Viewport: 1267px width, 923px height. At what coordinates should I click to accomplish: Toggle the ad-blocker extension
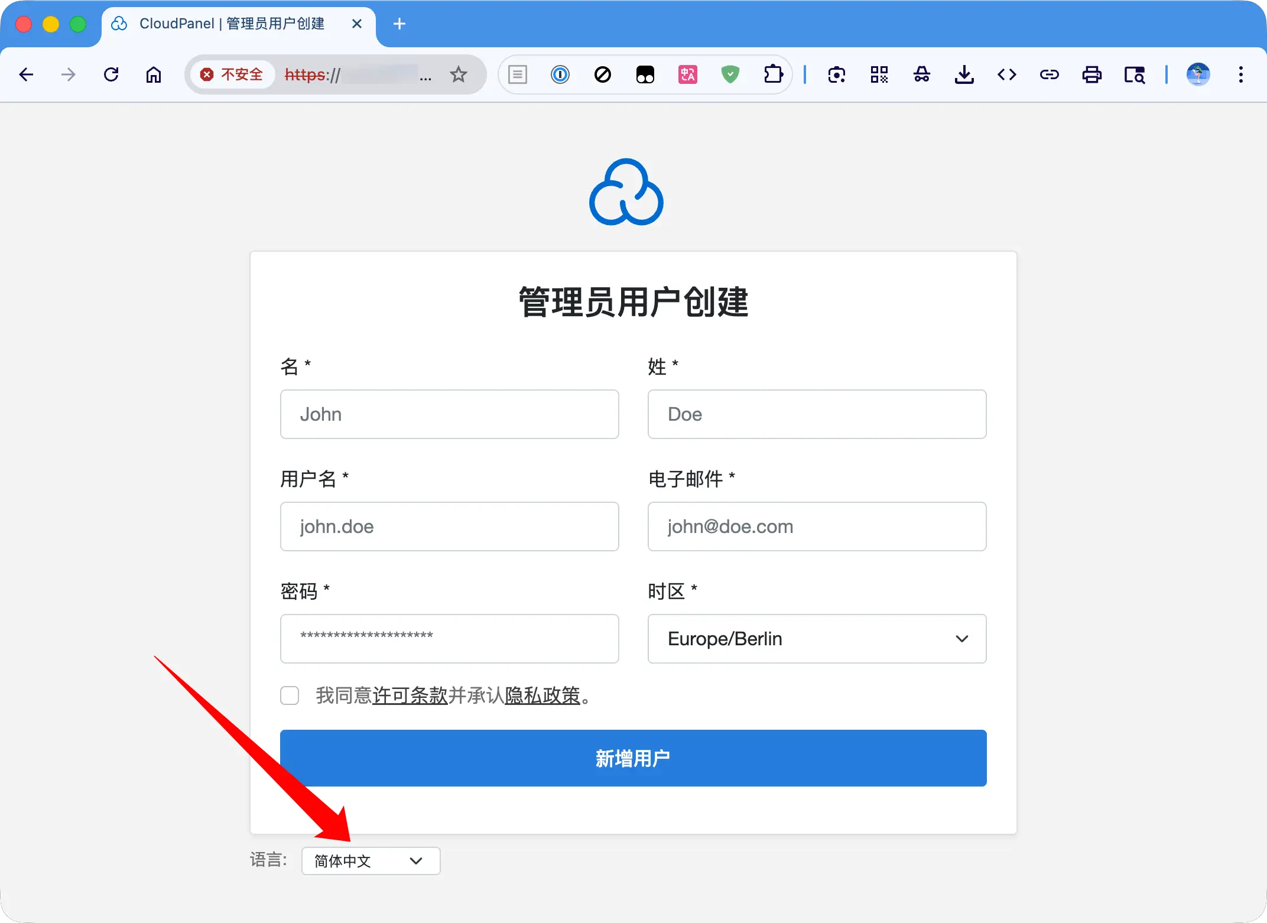[x=603, y=74]
